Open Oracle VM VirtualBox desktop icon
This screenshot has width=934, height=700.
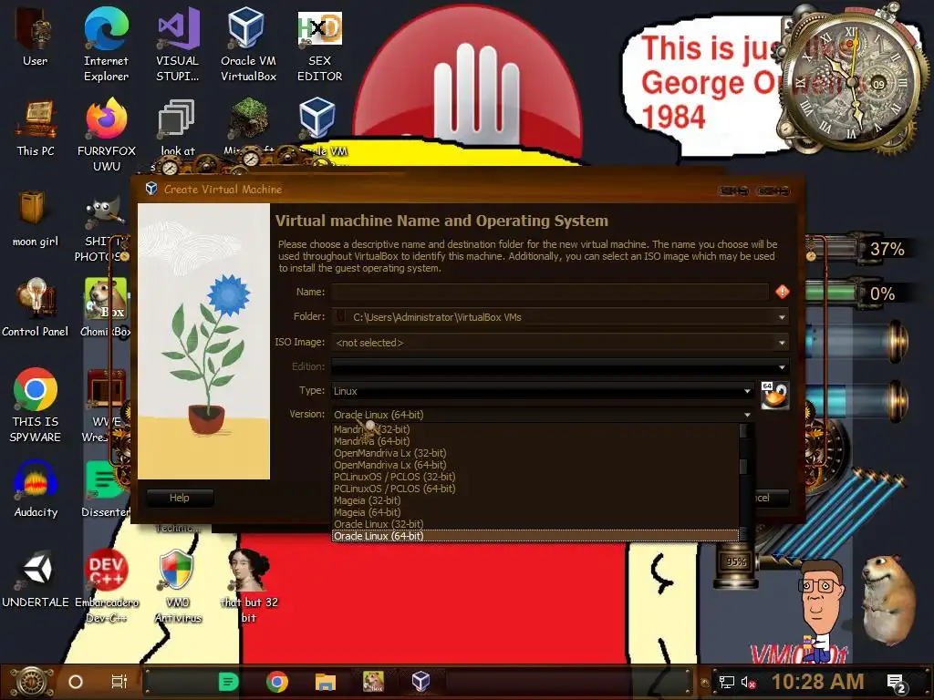[248, 45]
